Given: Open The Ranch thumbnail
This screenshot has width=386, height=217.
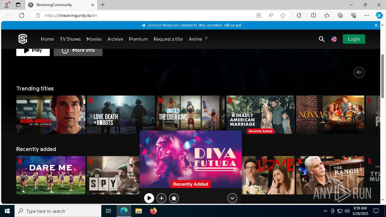Looking at the screenshot, I should click(330, 175).
